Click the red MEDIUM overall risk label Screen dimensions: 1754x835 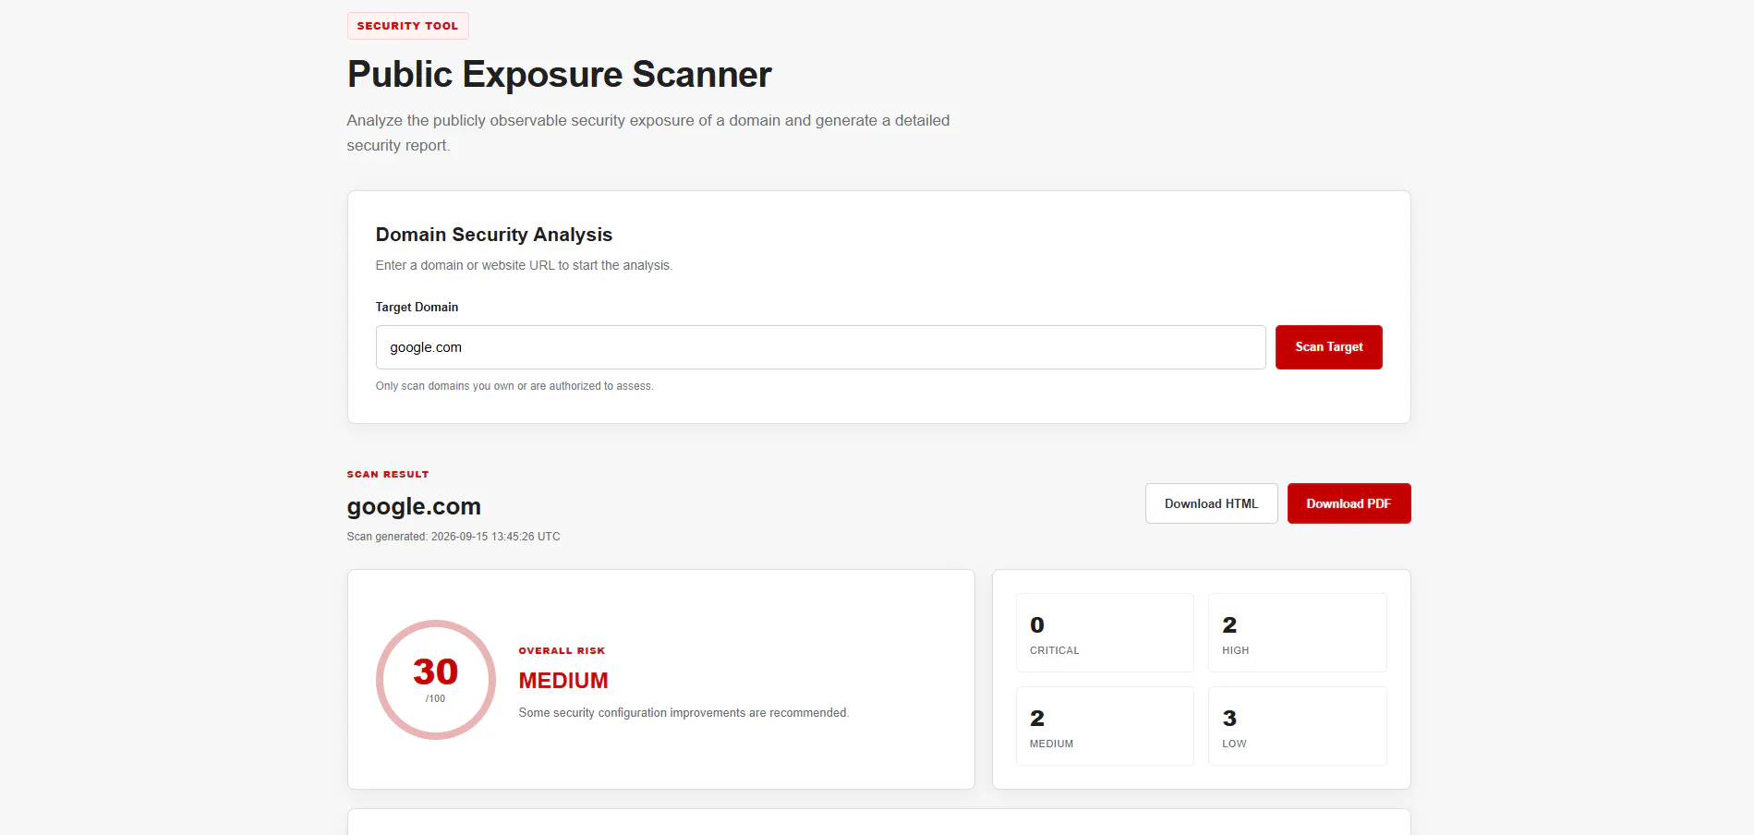(563, 681)
